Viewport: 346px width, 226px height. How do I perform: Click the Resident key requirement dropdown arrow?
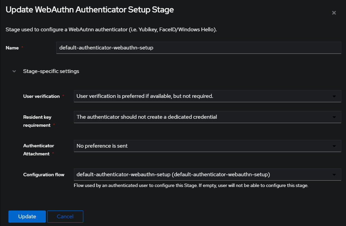pyautogui.click(x=334, y=117)
